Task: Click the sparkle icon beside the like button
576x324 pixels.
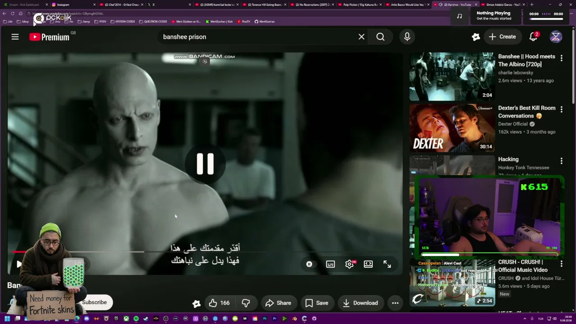Action: [x=196, y=303]
